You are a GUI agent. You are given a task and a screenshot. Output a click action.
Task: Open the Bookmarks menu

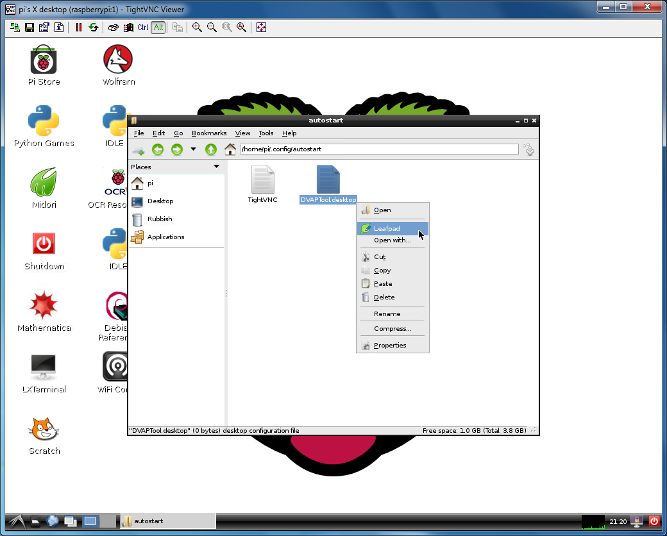point(209,133)
